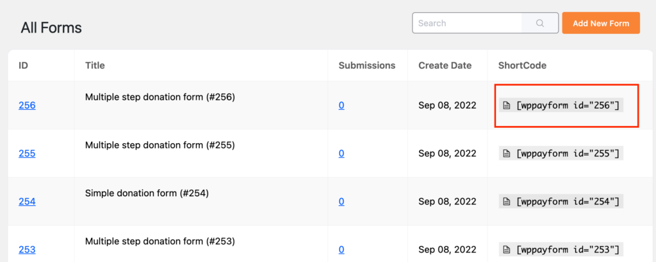The height and width of the screenshot is (262, 656).
Task: Select shortcode text wppayform id="254"
Action: (x=568, y=202)
